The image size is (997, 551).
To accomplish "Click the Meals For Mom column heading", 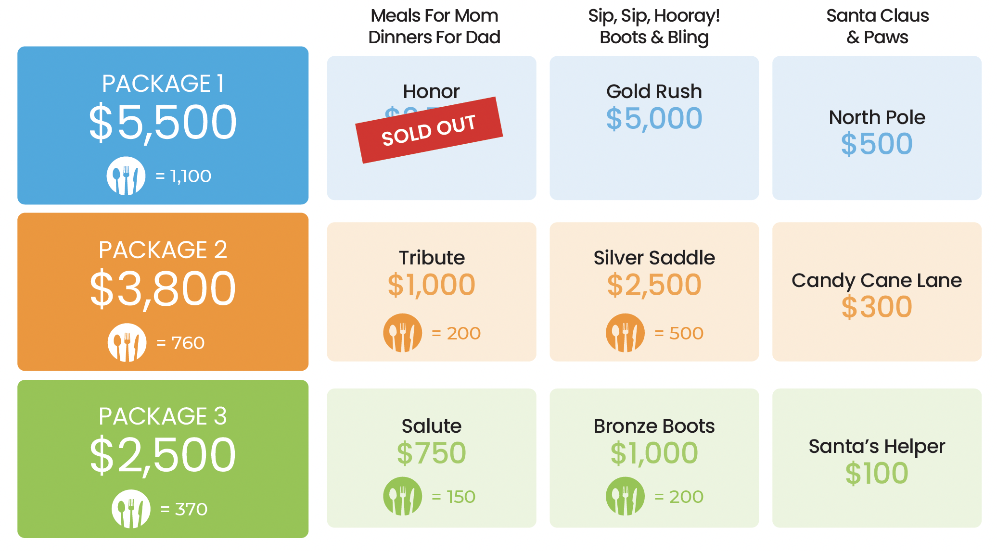I will 434,26.
